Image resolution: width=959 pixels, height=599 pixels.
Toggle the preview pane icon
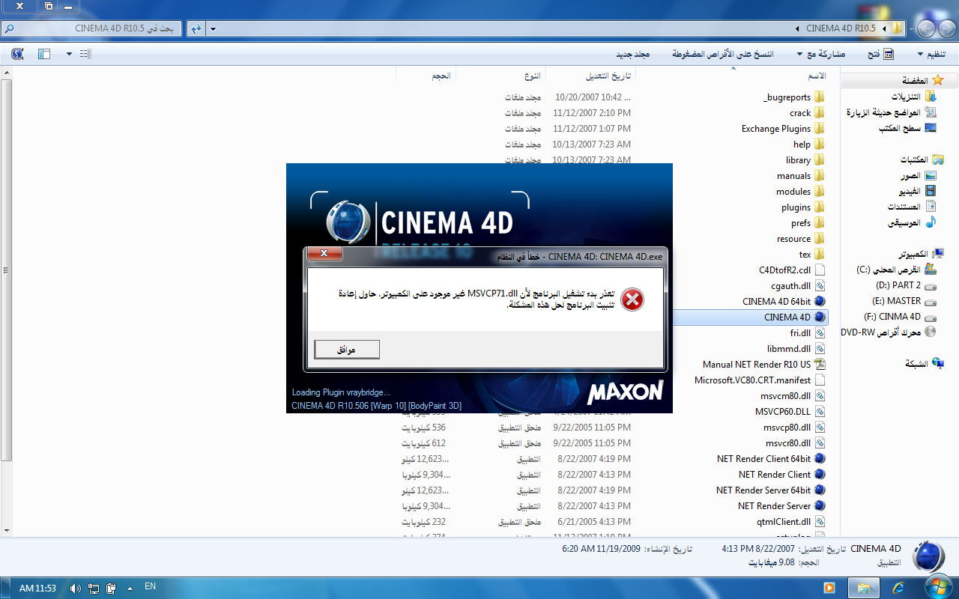(x=43, y=54)
